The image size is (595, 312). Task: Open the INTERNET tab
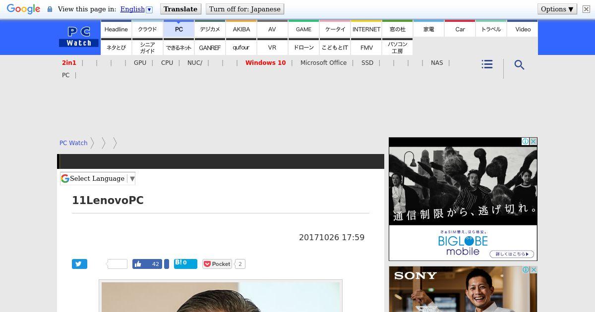[366, 29]
